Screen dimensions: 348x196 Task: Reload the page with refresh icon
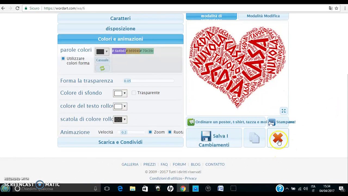coord(17,8)
